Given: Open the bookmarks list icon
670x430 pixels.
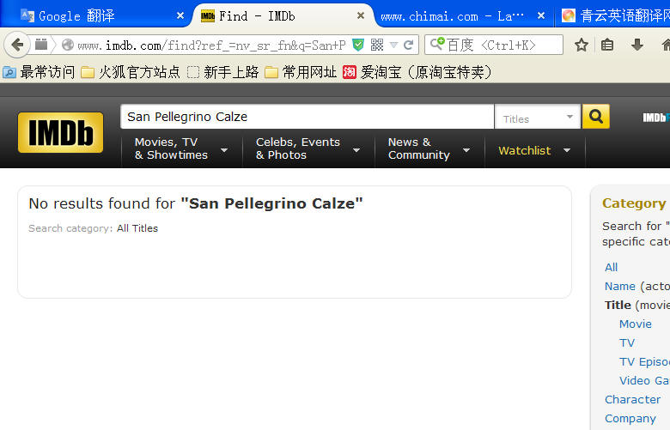Looking at the screenshot, I should tap(607, 45).
